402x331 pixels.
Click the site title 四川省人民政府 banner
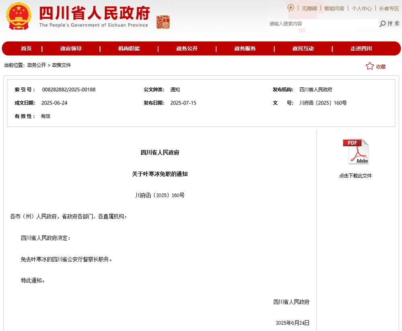(x=94, y=13)
